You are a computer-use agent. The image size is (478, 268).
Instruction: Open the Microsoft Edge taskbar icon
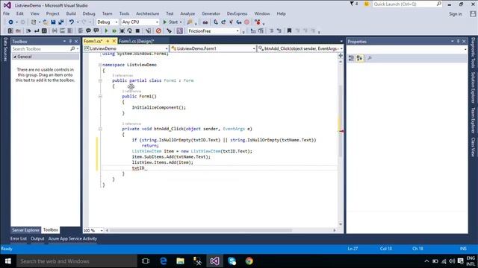click(164, 261)
